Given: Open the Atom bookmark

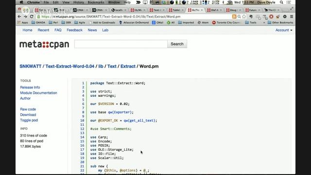Looking at the screenshot, I should click(x=203, y=23).
